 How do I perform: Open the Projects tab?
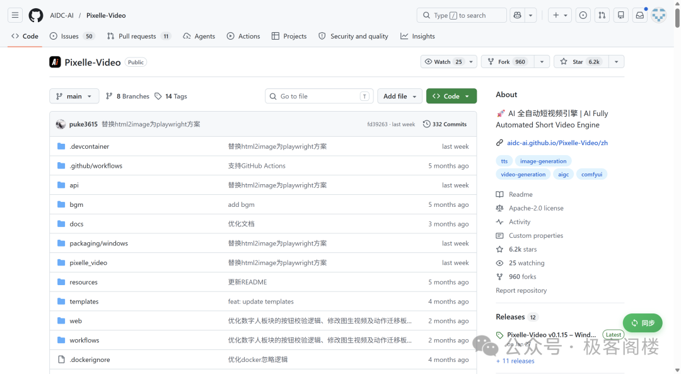click(x=289, y=36)
